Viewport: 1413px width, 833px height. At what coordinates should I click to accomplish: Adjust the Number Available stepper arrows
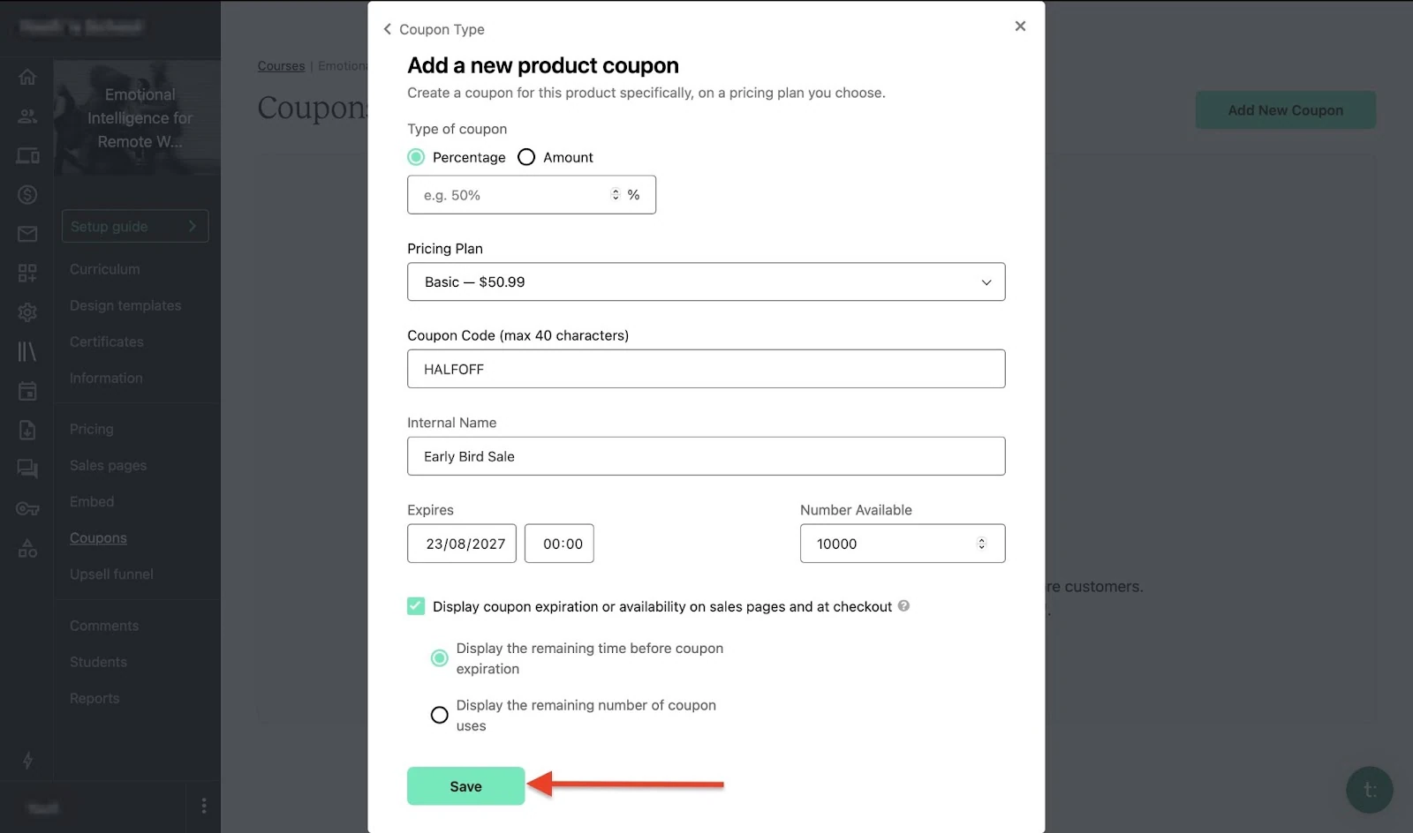(981, 544)
